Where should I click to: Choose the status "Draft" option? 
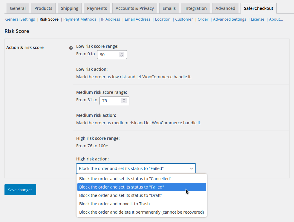click(x=142, y=195)
